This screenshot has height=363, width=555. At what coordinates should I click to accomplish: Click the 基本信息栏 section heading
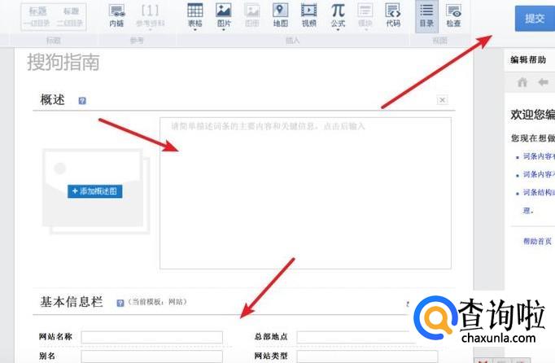tap(72, 302)
